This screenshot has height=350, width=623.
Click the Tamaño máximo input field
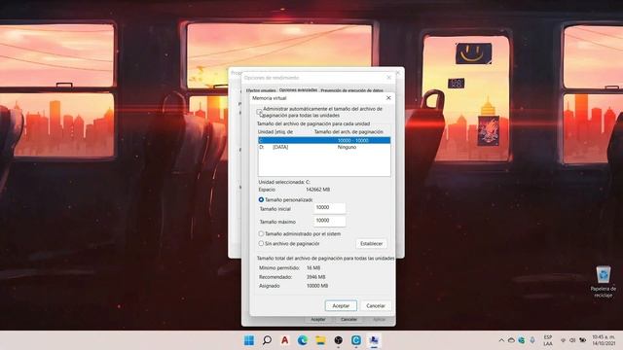pyautogui.click(x=329, y=221)
